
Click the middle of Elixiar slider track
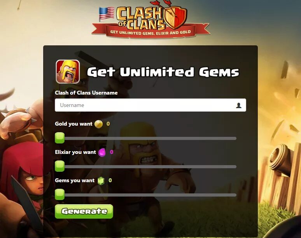point(146,167)
